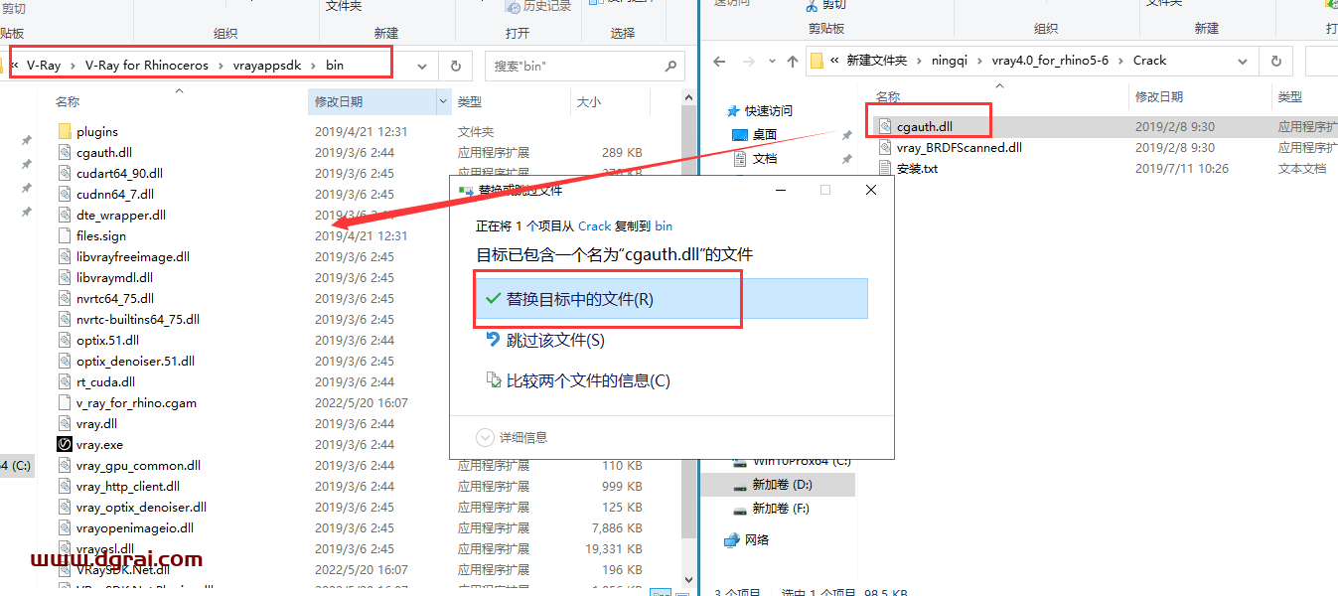
Task: Select the plugins folder icon
Action: coord(65,131)
